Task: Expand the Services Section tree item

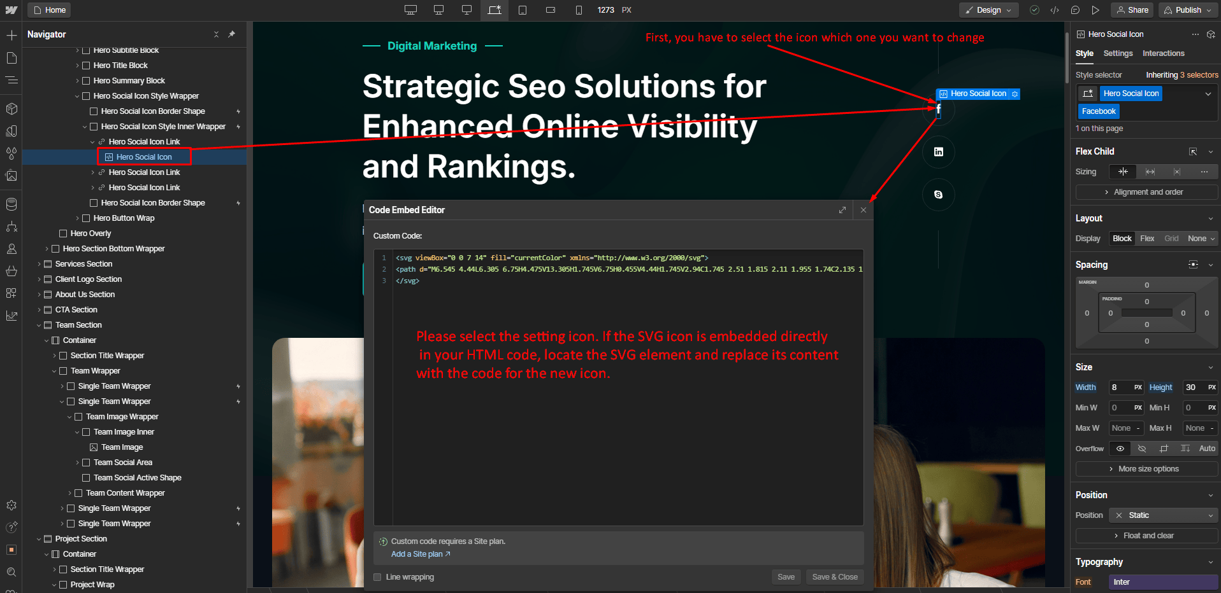Action: point(39,264)
